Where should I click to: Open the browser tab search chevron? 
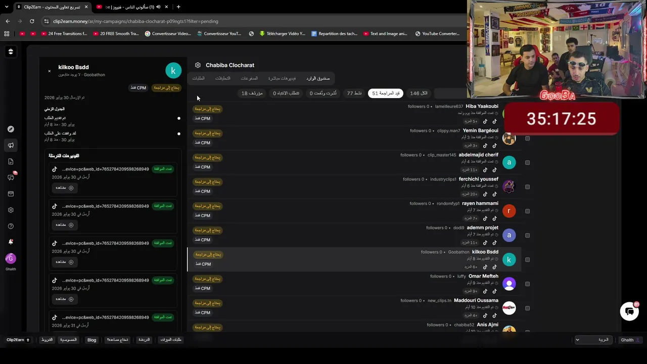click(x=7, y=7)
